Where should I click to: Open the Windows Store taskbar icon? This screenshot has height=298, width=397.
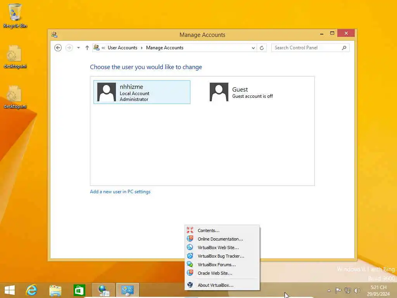coord(79,290)
